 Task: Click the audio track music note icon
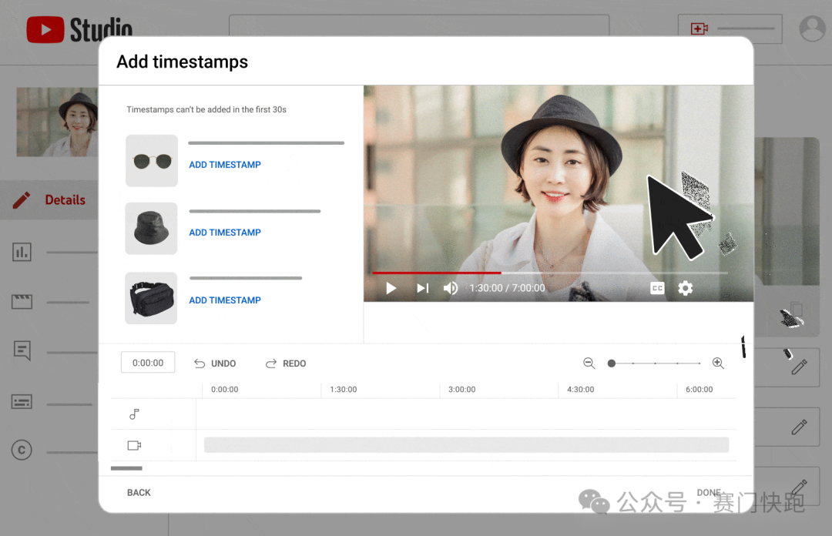[134, 414]
